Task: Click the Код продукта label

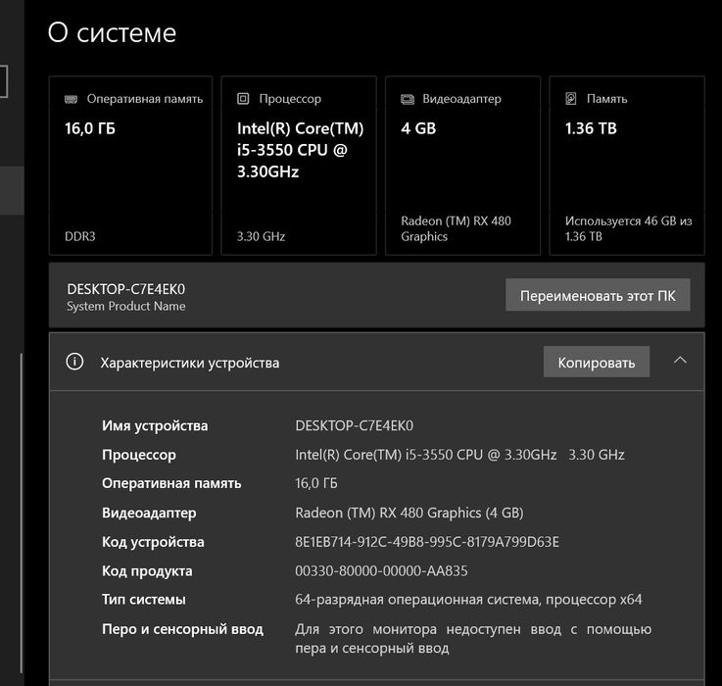Action: pos(147,570)
